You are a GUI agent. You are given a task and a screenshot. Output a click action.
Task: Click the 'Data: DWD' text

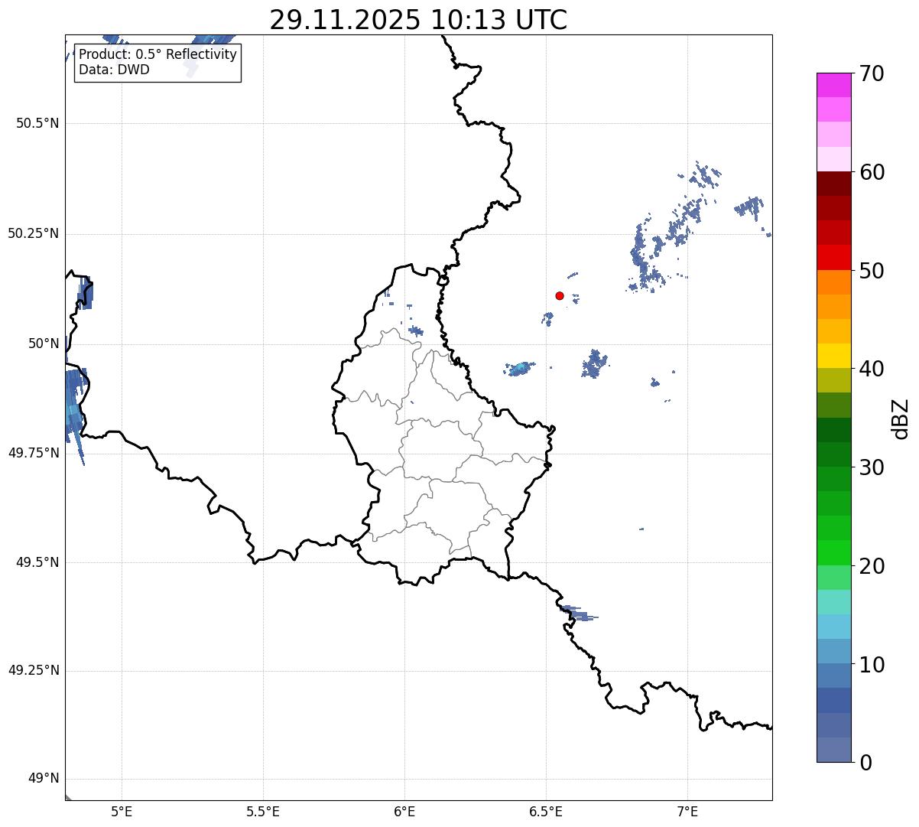[114, 70]
